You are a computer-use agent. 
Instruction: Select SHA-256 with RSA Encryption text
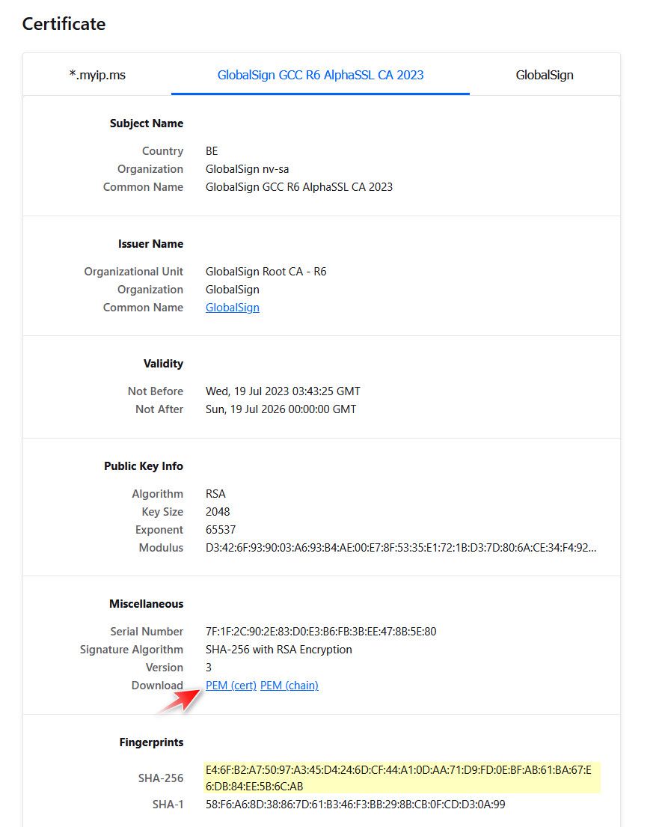point(279,650)
